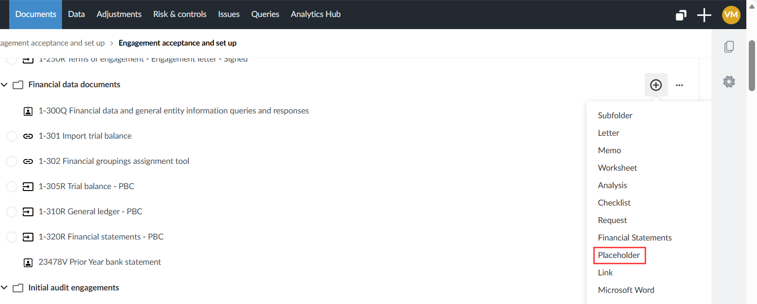This screenshot has height=304, width=757.
Task: Click the link icon beside 1-302 Financial groupings
Action: click(x=28, y=161)
